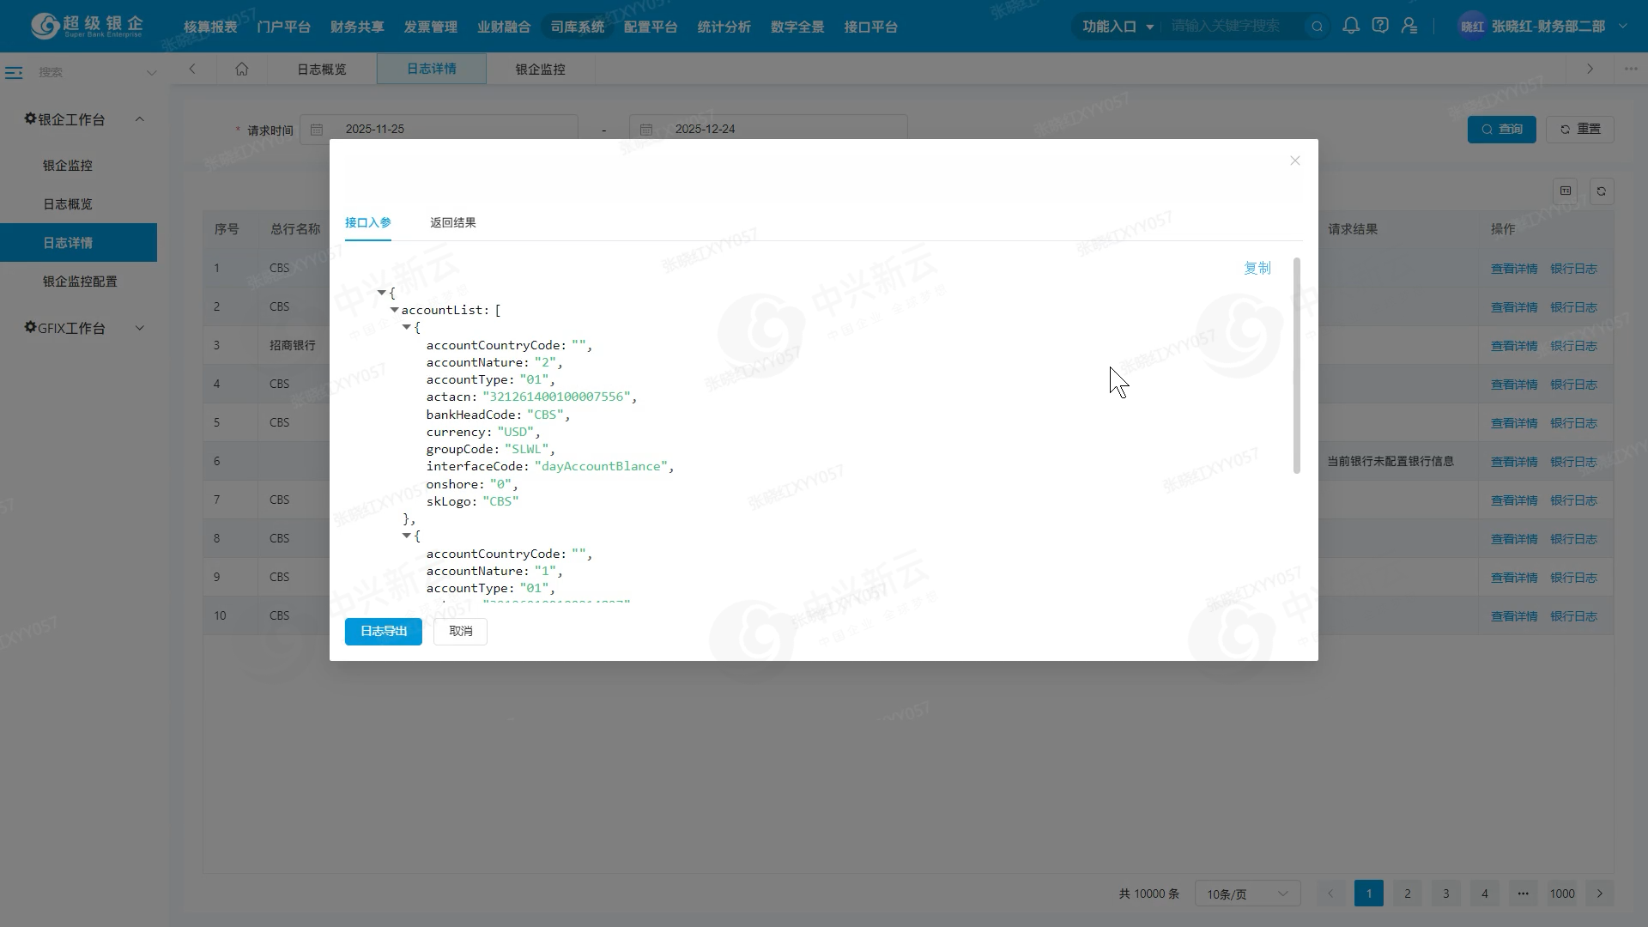
Task: Click the 复制 link
Action: [1257, 268]
